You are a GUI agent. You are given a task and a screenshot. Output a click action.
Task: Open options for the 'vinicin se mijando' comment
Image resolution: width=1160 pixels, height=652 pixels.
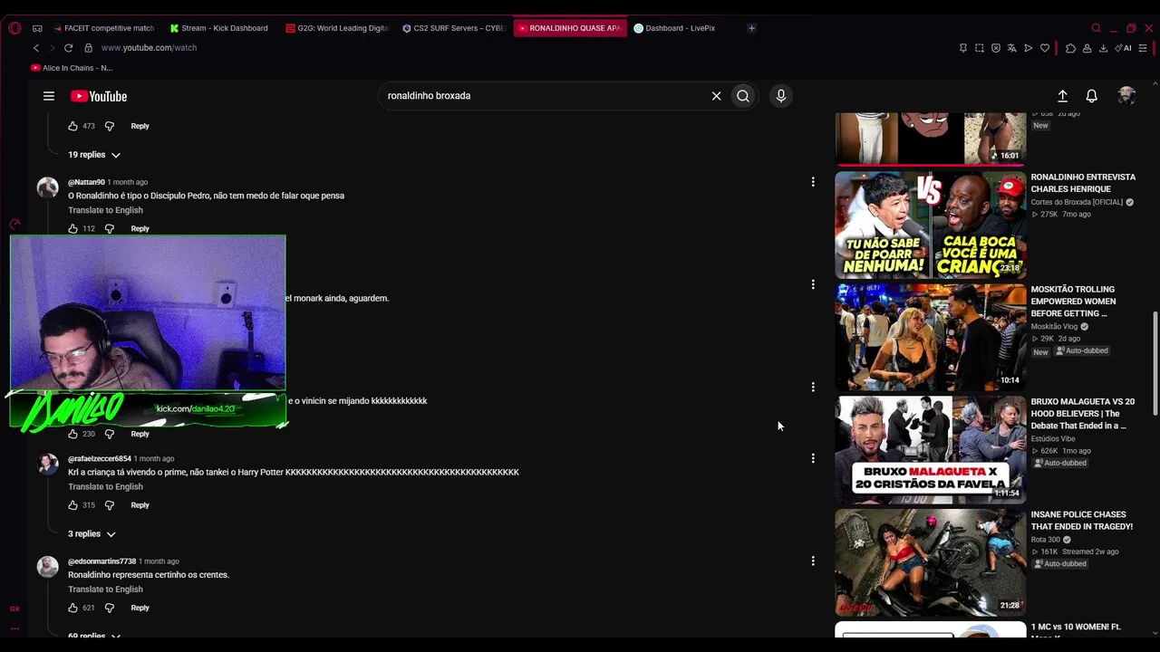pos(813,387)
